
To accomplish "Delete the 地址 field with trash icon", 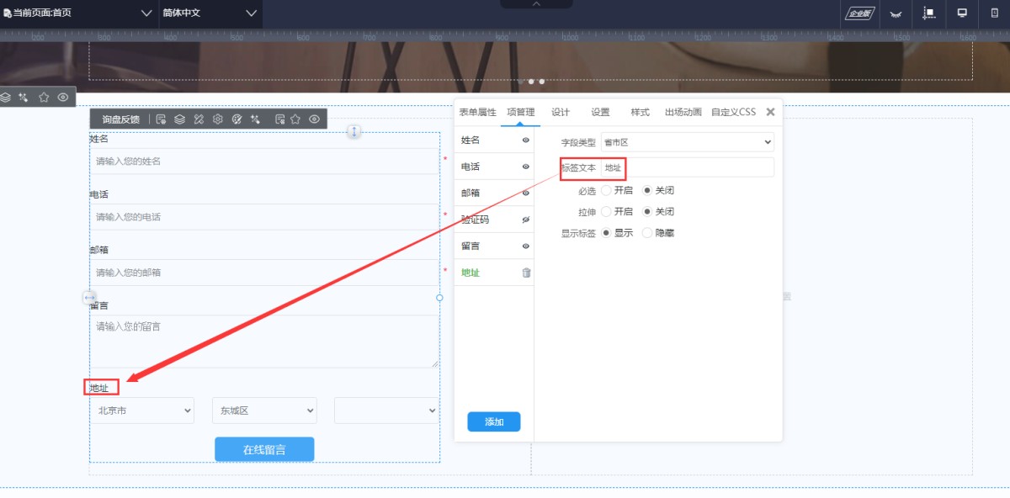I will tap(526, 273).
